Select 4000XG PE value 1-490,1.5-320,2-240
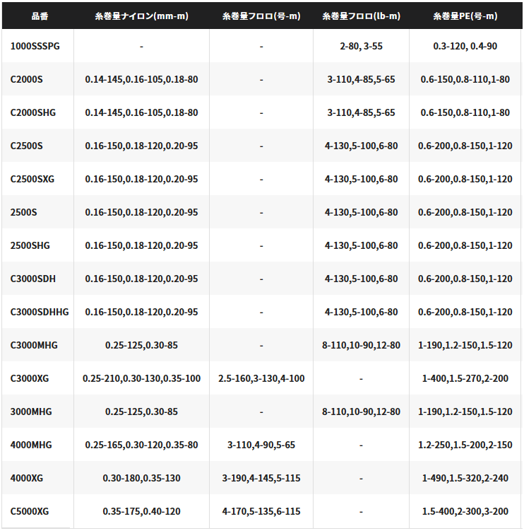 pyautogui.click(x=465, y=478)
